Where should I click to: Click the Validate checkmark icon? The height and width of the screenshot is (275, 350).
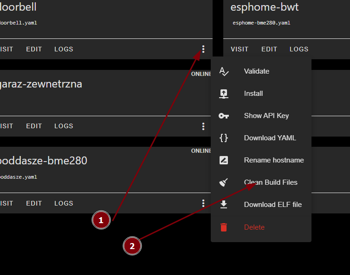click(224, 71)
